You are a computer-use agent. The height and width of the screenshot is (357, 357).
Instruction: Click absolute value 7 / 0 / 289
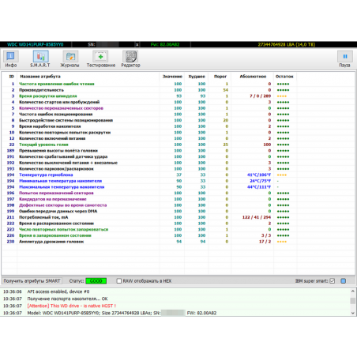(x=260, y=96)
